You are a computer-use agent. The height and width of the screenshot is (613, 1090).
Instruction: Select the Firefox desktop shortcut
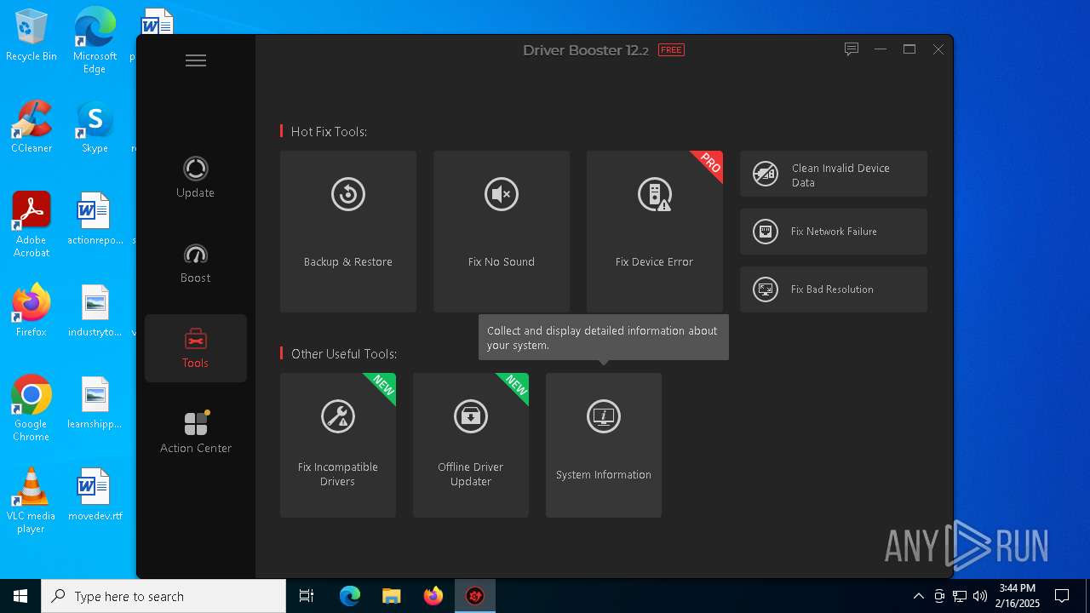32,311
